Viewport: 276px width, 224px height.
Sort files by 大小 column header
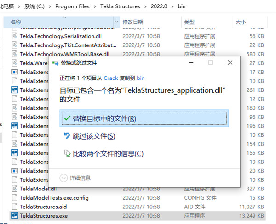241,22
